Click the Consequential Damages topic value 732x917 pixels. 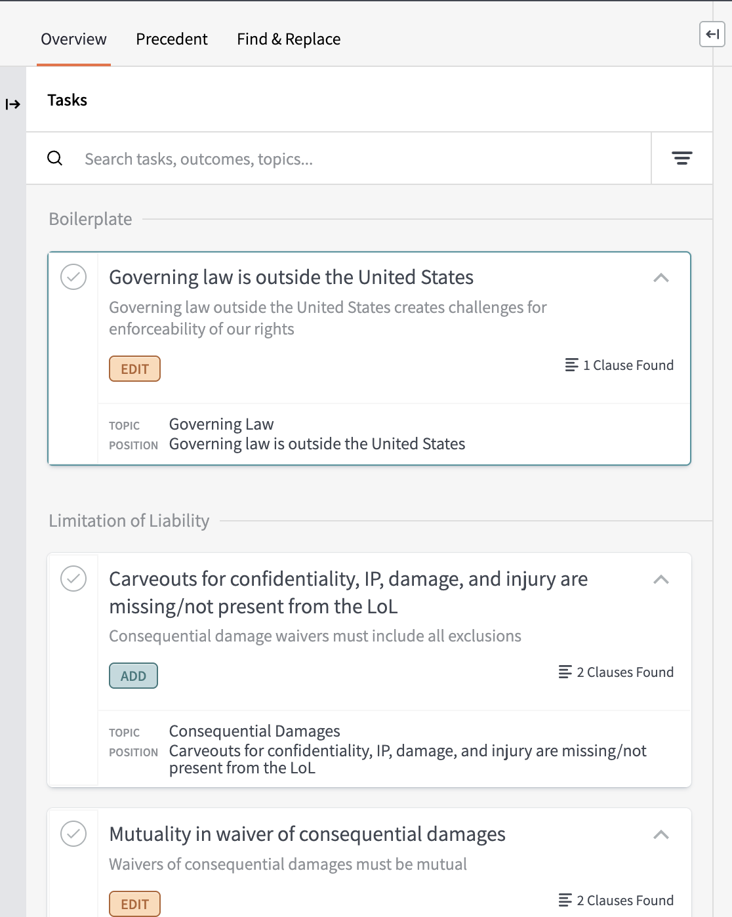pyautogui.click(x=254, y=731)
